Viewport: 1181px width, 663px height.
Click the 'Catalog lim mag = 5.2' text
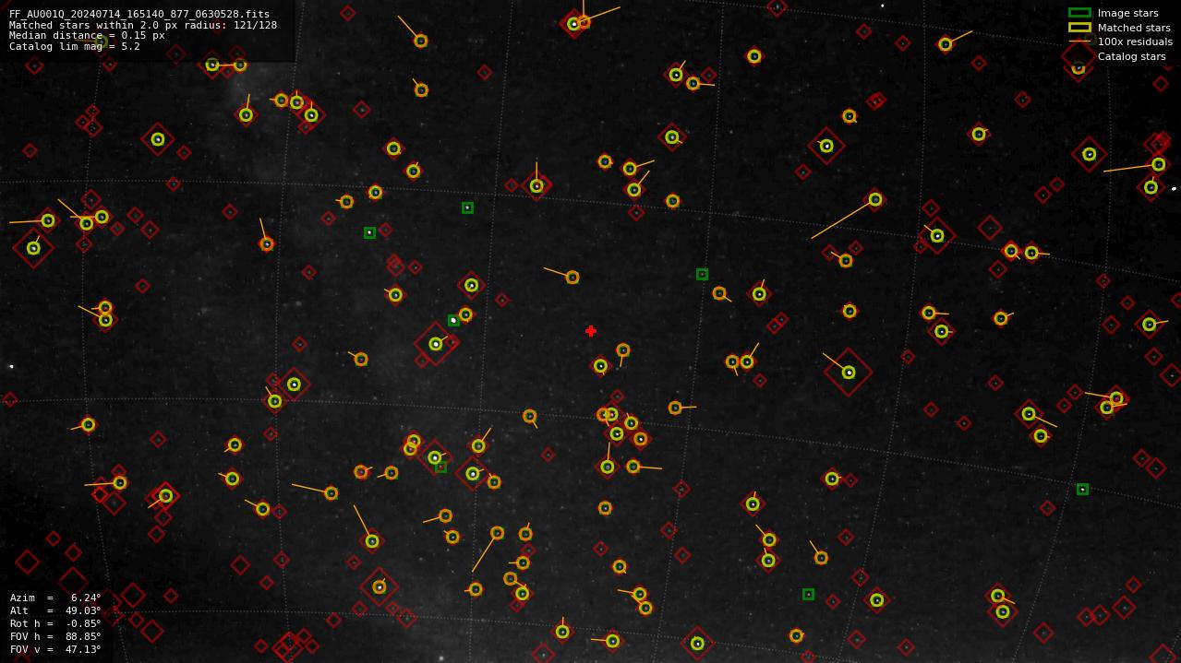(x=75, y=46)
